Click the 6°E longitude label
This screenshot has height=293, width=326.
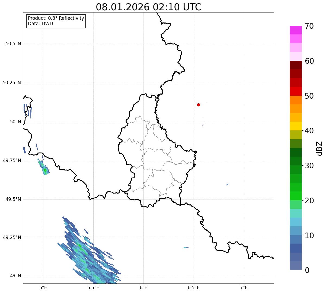coord(143,287)
